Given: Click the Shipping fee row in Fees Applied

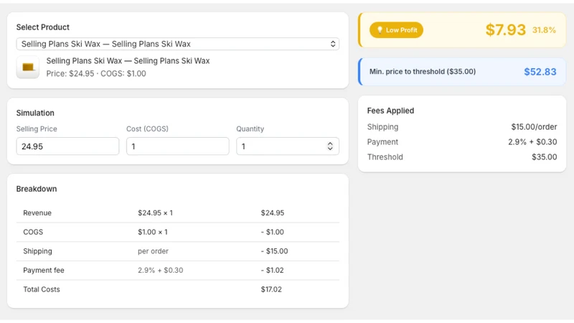Looking at the screenshot, I should [x=462, y=127].
